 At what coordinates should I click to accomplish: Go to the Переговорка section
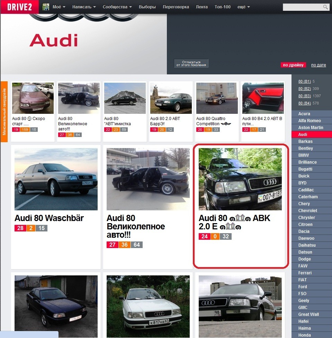coord(176,7)
